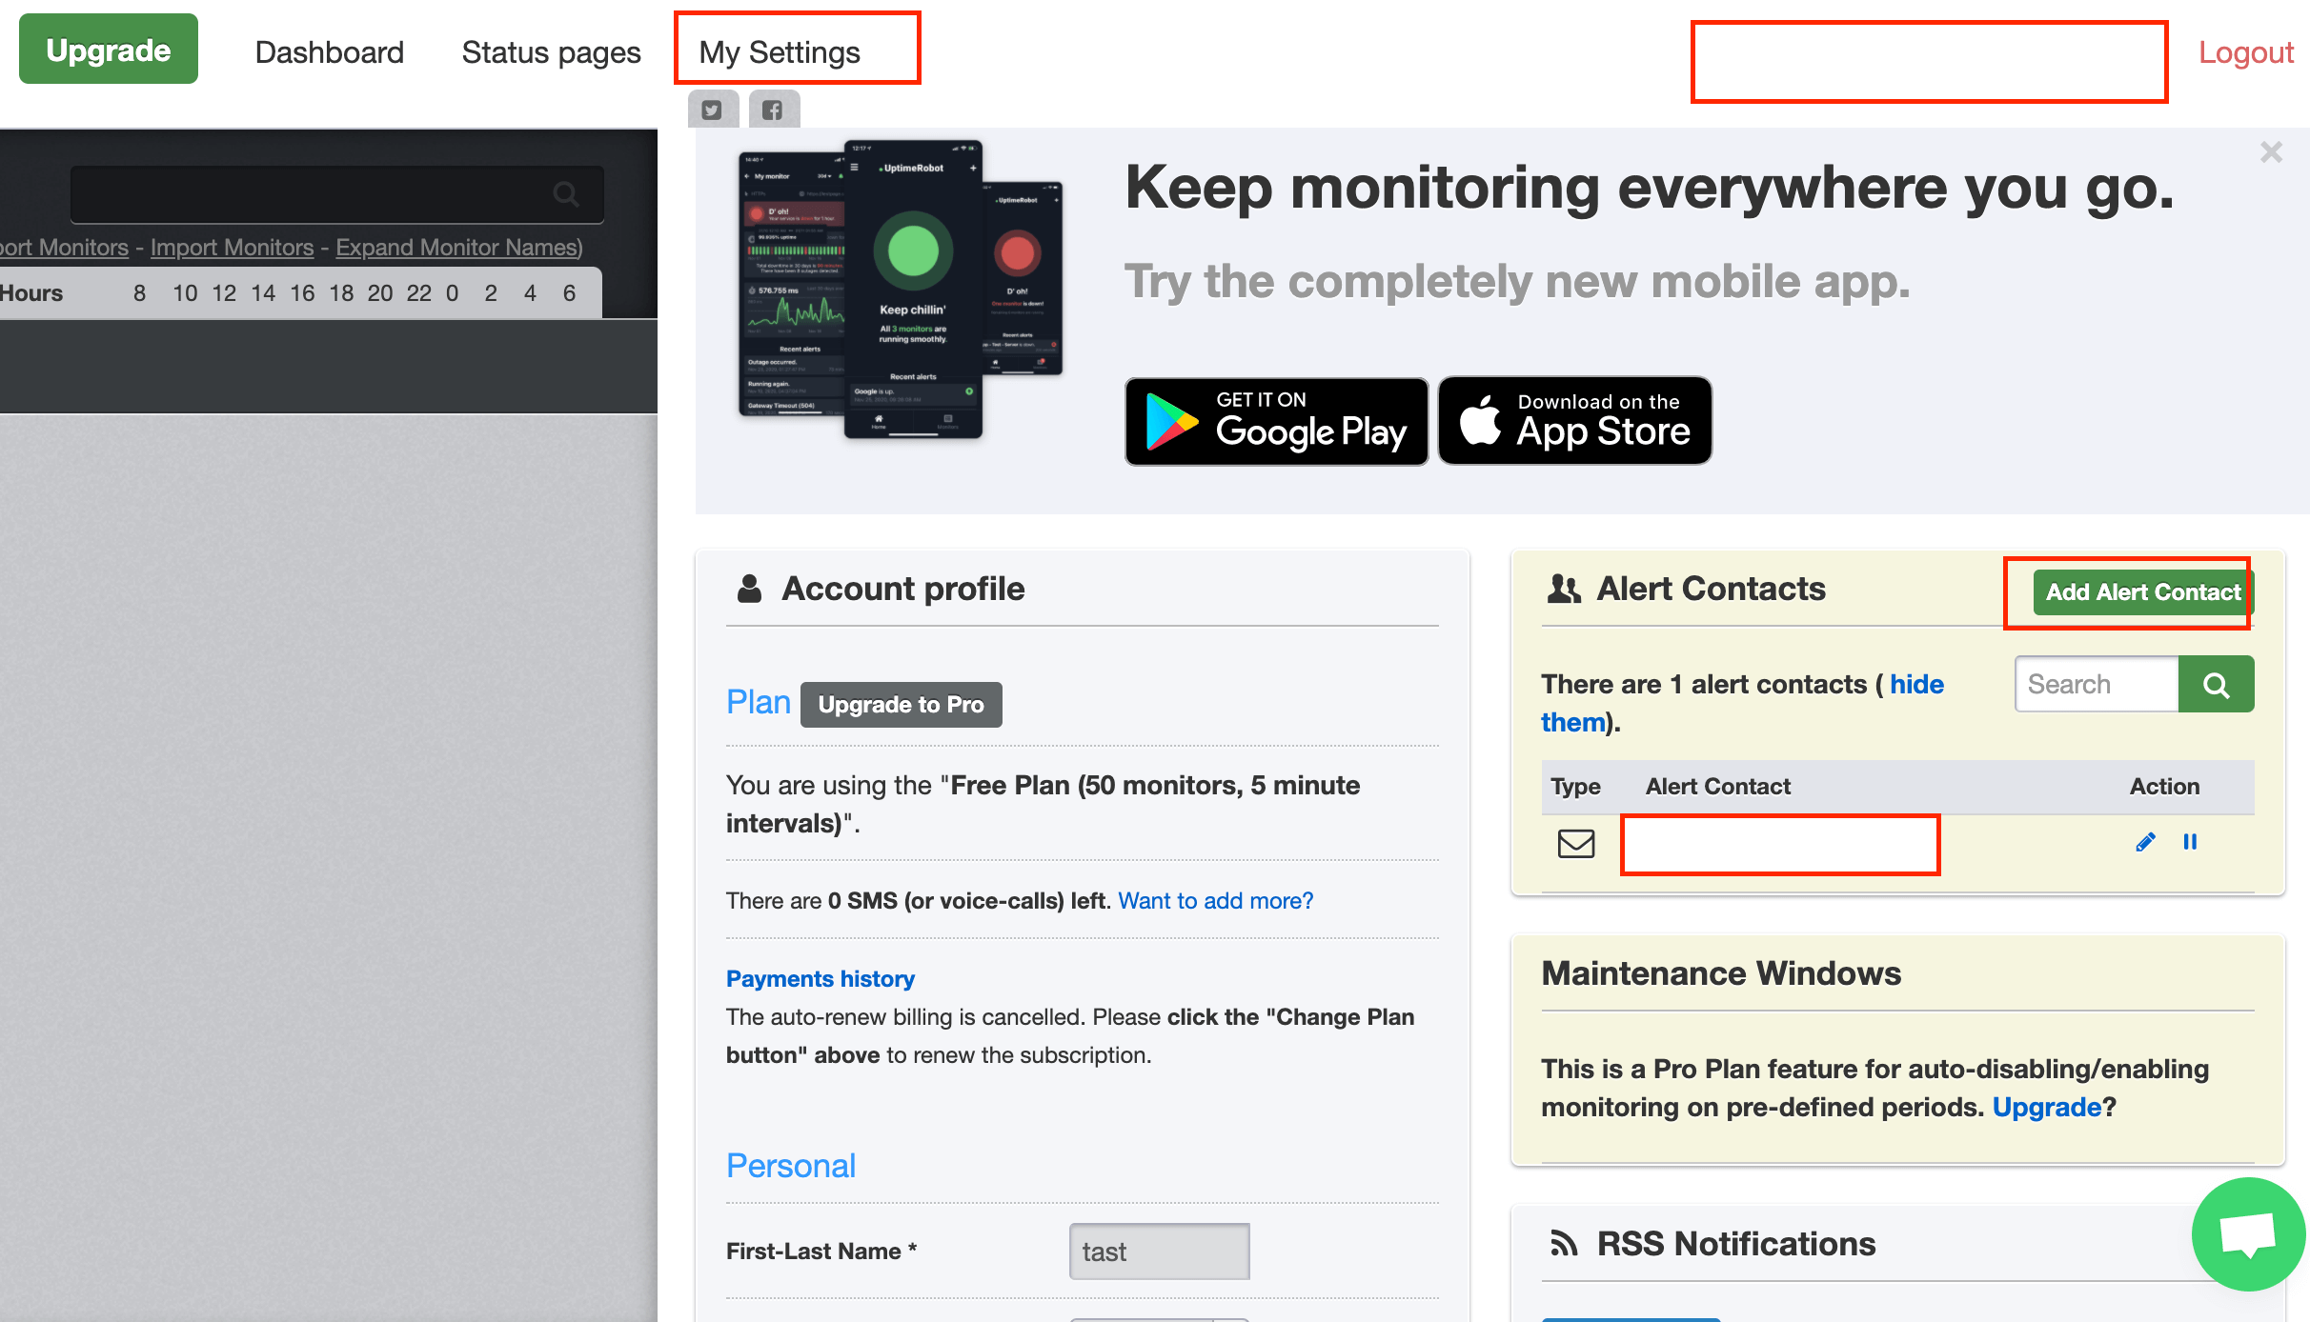Click the pause icon for alert contact
The height and width of the screenshot is (1322, 2310).
[2191, 840]
